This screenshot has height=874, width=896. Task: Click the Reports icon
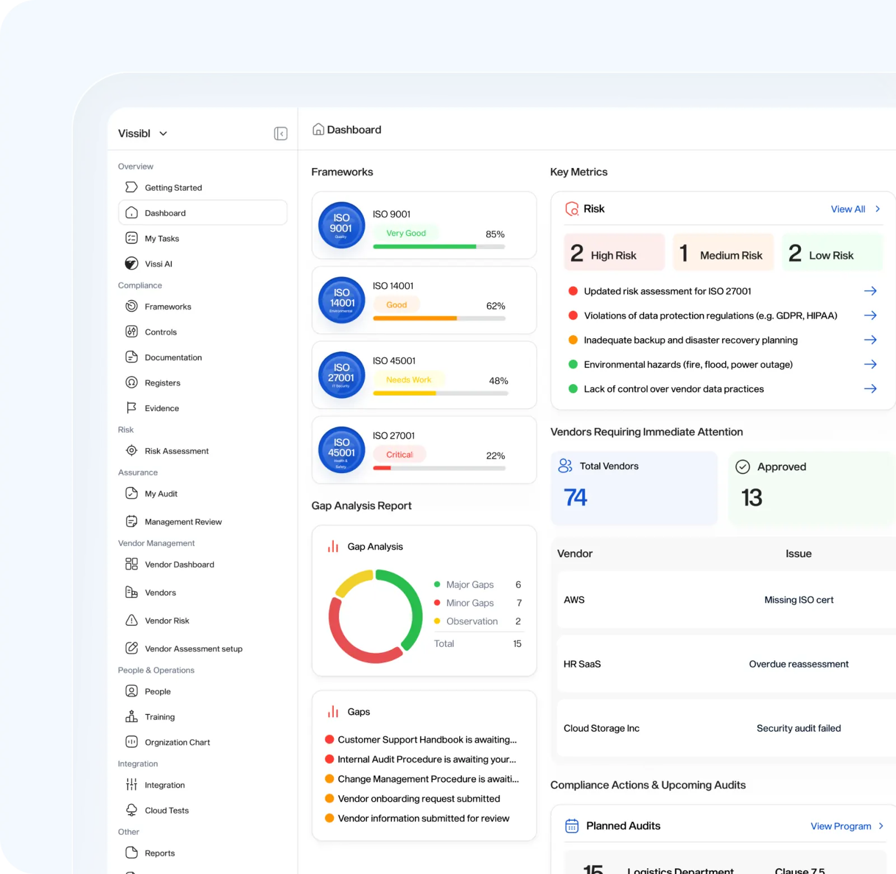(x=132, y=853)
